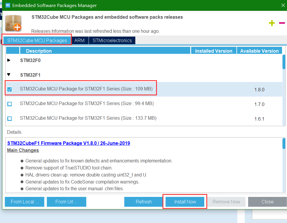Click available version value 1.8.0
The image size is (287, 223).
tap(259, 90)
